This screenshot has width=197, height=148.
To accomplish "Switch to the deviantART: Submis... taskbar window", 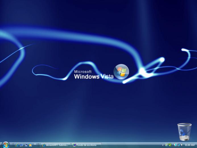I will [56, 145].
